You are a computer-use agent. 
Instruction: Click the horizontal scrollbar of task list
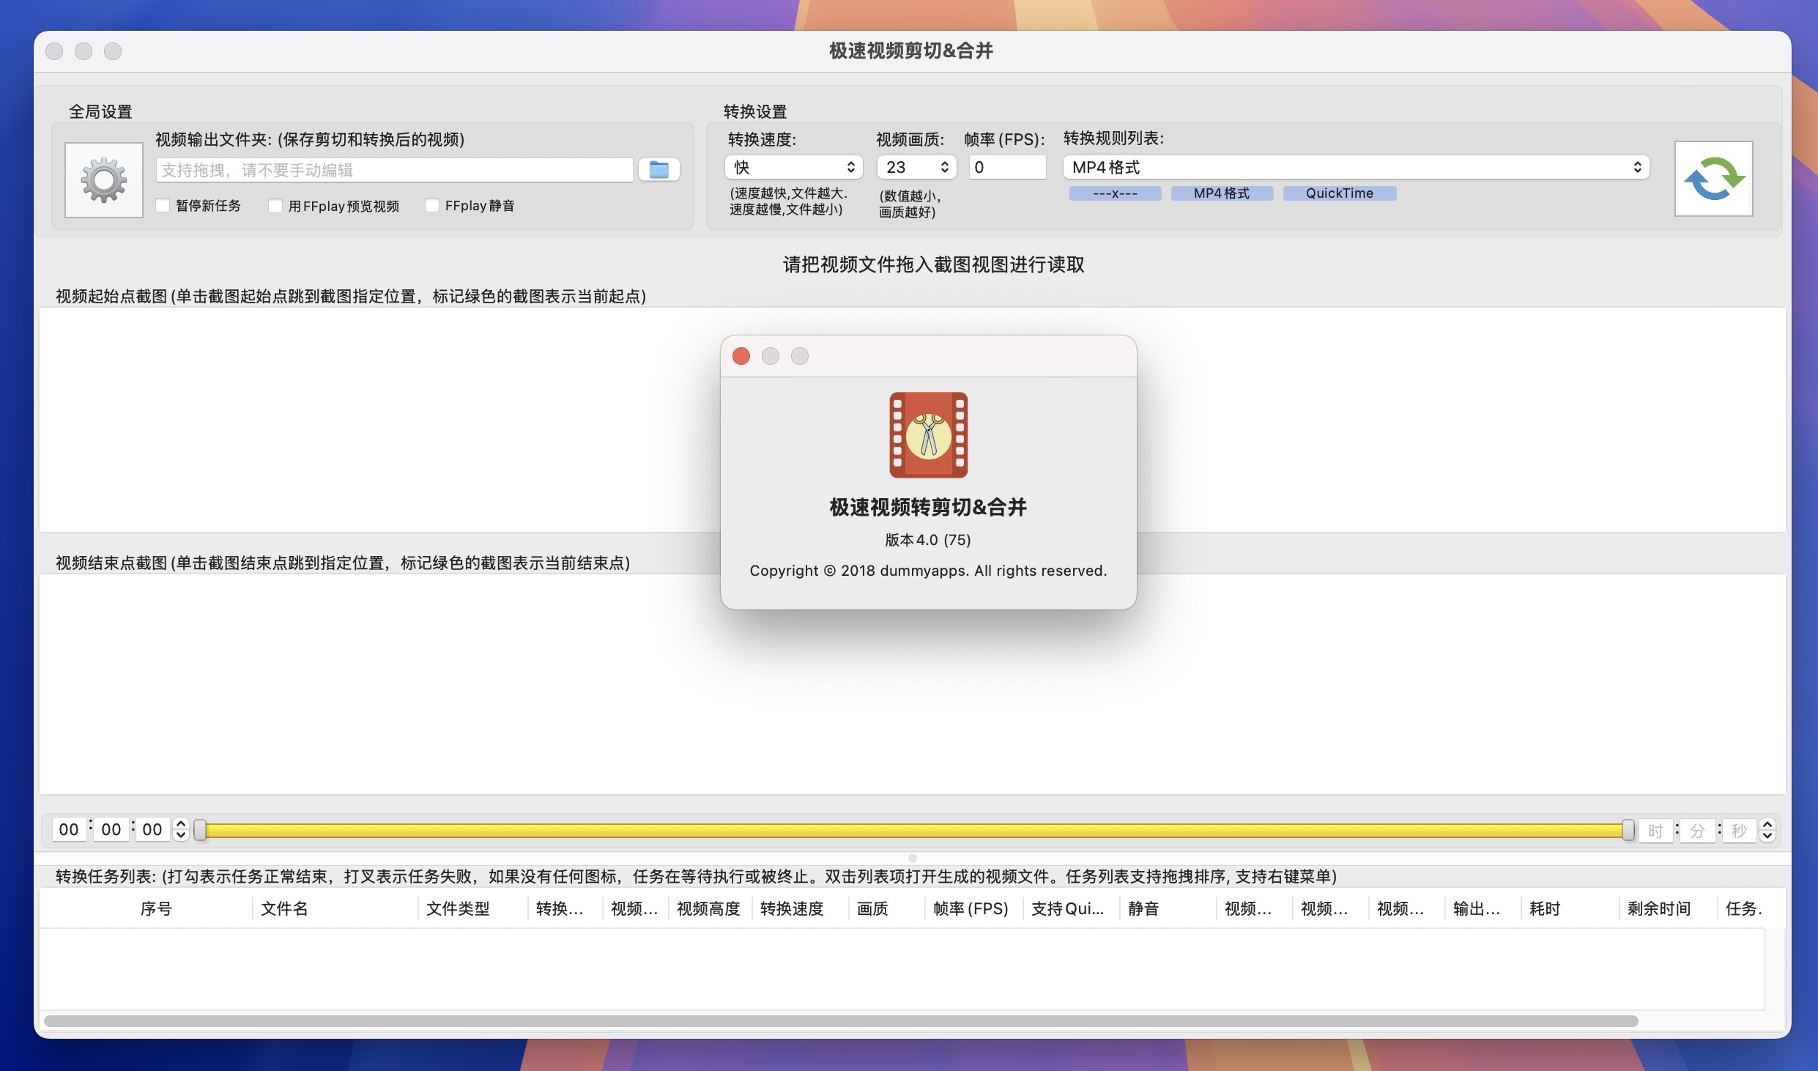tap(841, 1020)
